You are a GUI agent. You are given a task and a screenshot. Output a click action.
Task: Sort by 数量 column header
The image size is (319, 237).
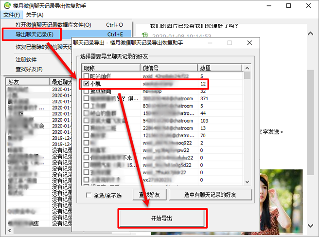(220, 68)
